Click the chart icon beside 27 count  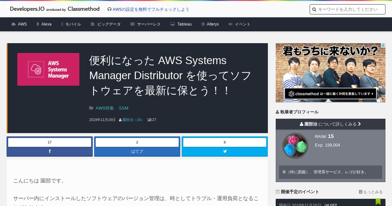tap(150, 120)
